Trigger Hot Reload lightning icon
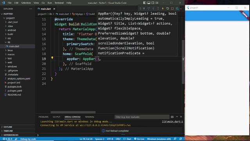This screenshot has height=141, width=250. (163, 9)
